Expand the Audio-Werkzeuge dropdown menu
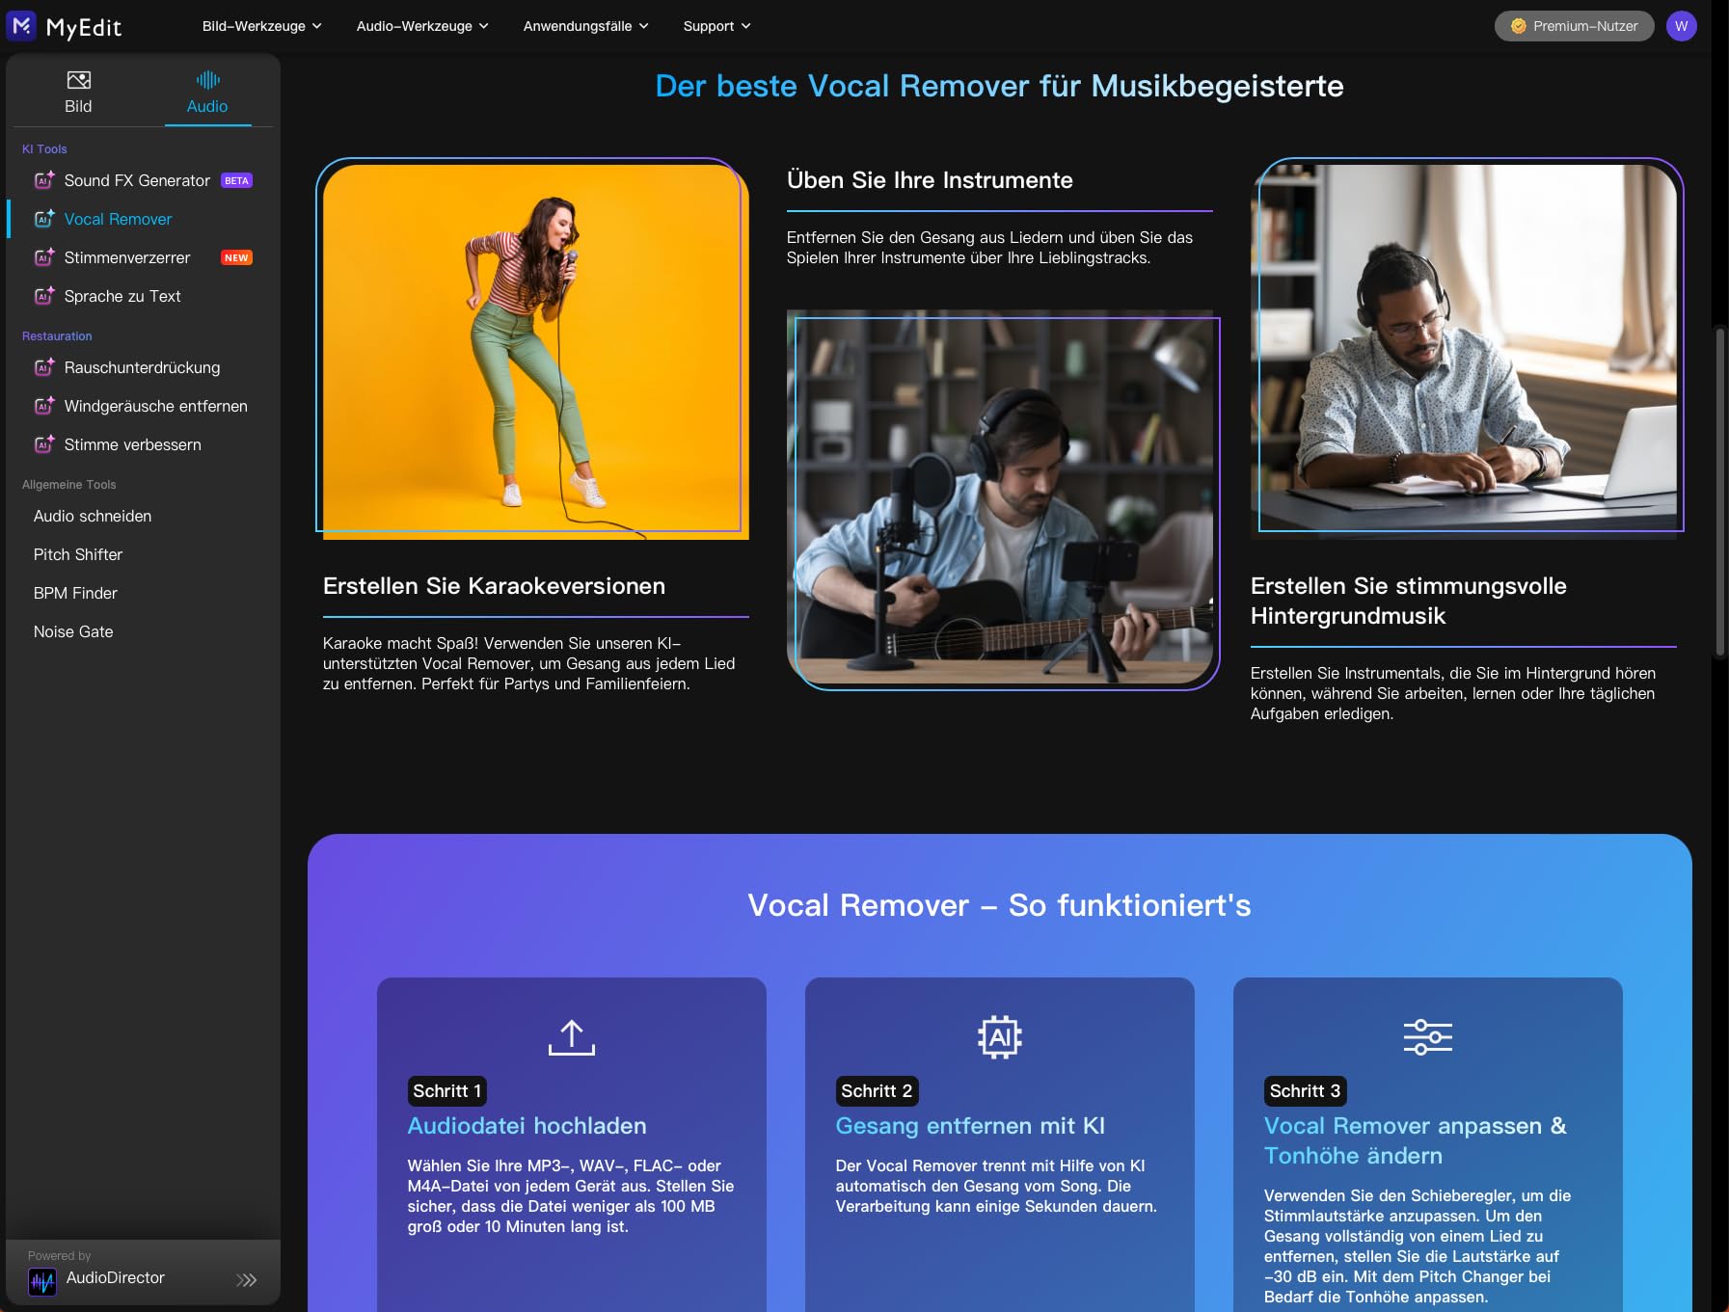The height and width of the screenshot is (1312, 1729). coord(422,26)
